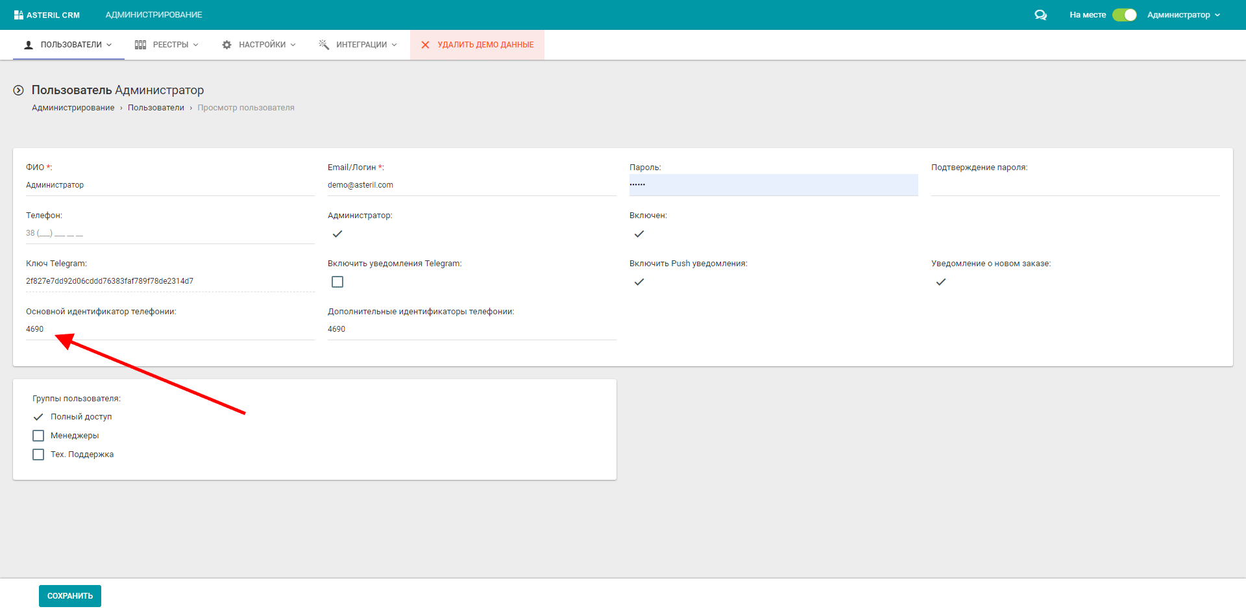Expand the Реестры dropdown chevron
The width and height of the screenshot is (1246, 611).
196,45
